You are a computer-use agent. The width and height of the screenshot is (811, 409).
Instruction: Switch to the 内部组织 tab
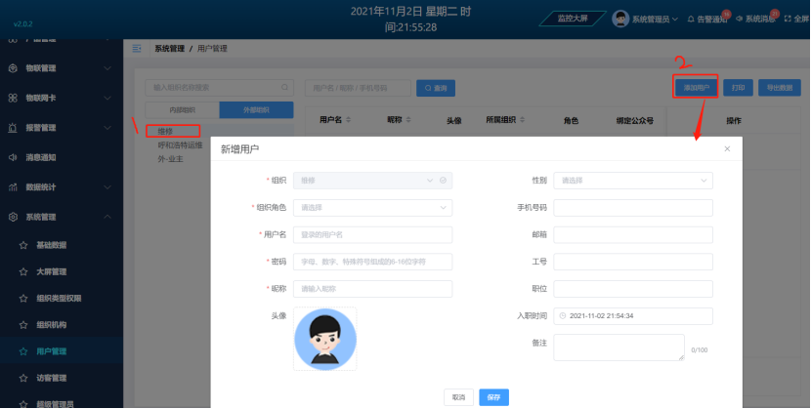coord(183,110)
